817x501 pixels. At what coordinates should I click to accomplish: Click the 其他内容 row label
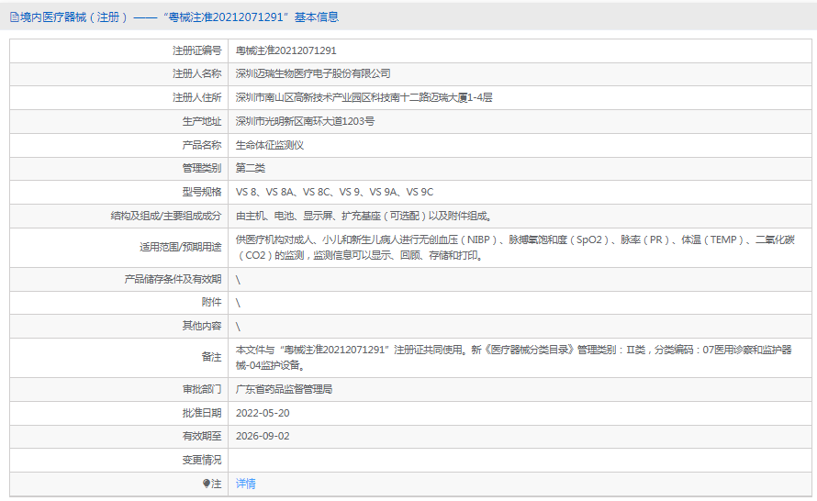click(x=202, y=326)
